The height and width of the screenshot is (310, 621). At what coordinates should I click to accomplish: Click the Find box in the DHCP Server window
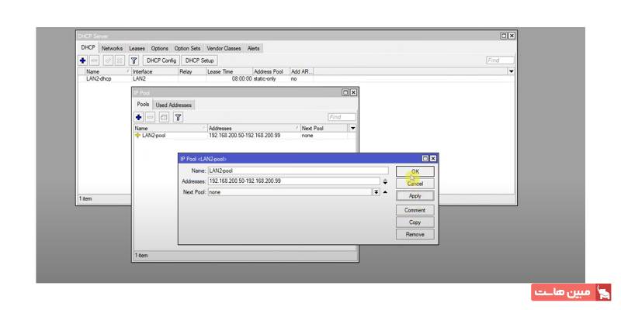coord(500,60)
